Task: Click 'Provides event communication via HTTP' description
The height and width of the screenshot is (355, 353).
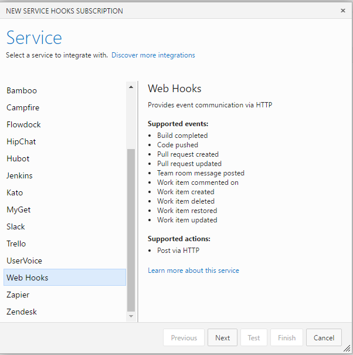Action: point(210,105)
